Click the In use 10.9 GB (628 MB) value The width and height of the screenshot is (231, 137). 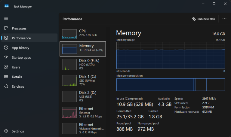[x=135, y=104]
